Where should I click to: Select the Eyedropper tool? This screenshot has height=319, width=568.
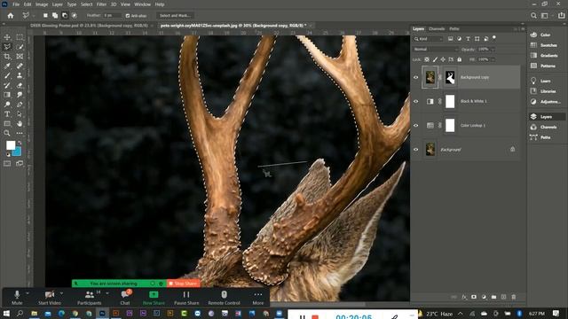7,66
